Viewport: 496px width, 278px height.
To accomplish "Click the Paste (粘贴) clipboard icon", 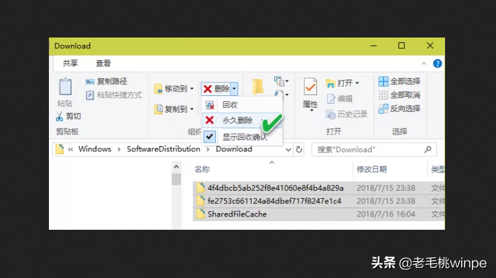I will pyautogui.click(x=65, y=88).
